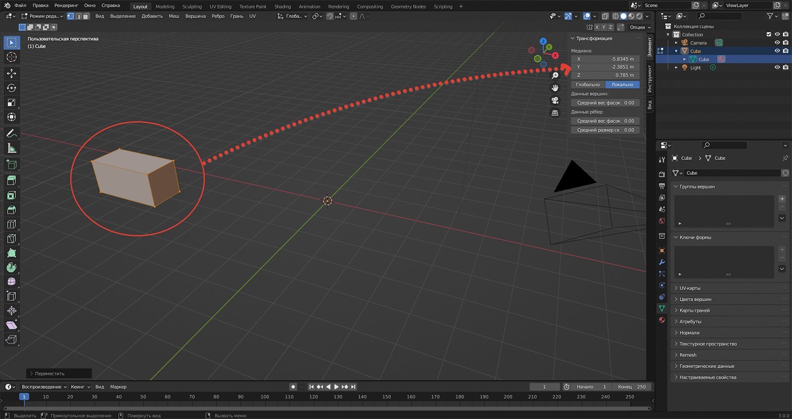Select the Measure ruler tool
The image size is (792, 419).
point(11,149)
